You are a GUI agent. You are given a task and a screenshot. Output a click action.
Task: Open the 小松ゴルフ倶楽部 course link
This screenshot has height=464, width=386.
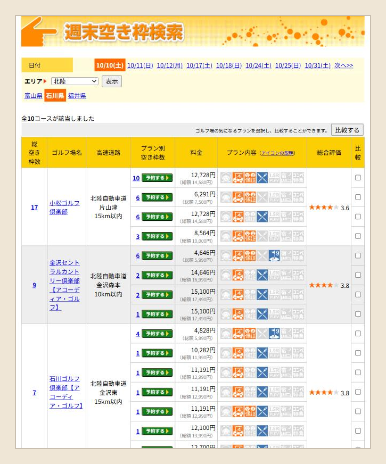click(64, 208)
